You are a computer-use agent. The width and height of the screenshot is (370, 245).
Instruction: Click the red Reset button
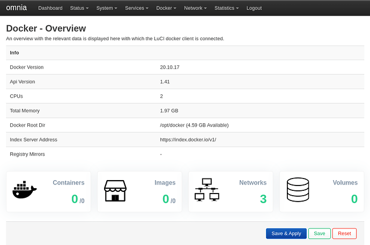(344, 233)
